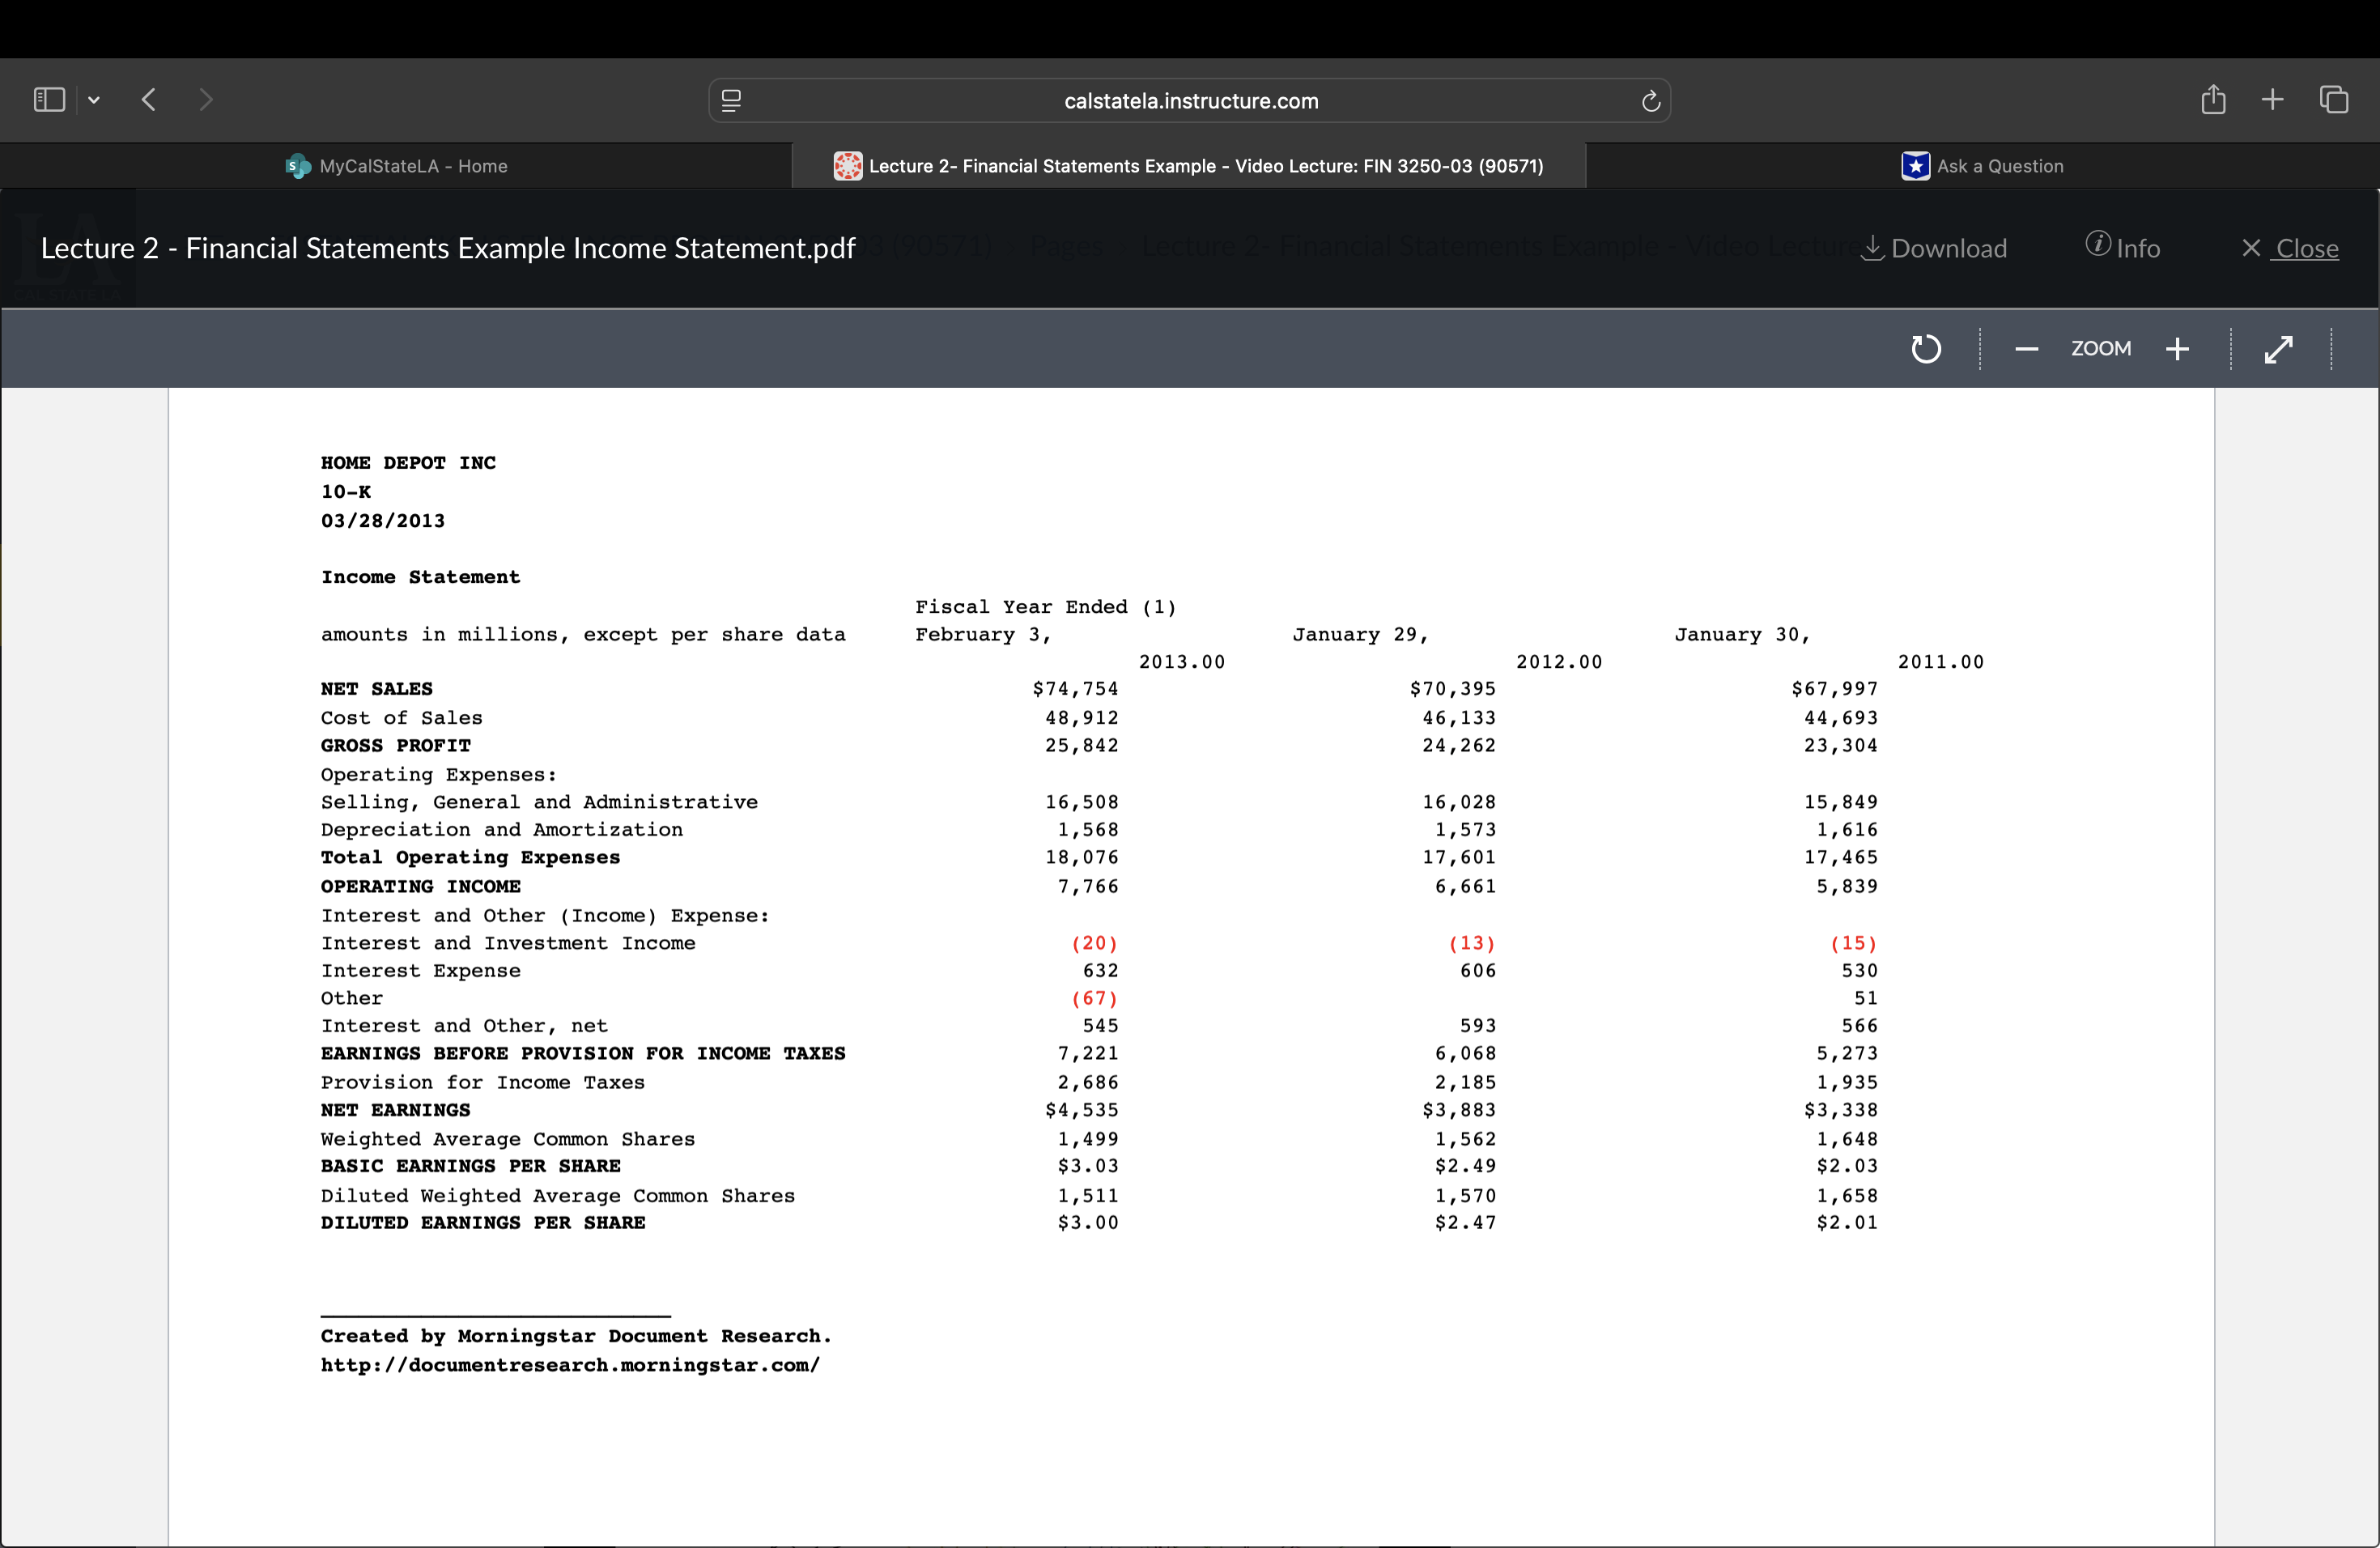This screenshot has height=1548, width=2380.
Task: Close the PDF preview
Action: (2290, 248)
